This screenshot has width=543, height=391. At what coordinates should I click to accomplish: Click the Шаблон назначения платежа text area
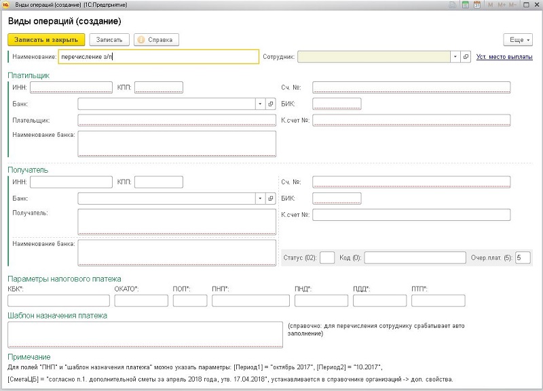[145, 334]
